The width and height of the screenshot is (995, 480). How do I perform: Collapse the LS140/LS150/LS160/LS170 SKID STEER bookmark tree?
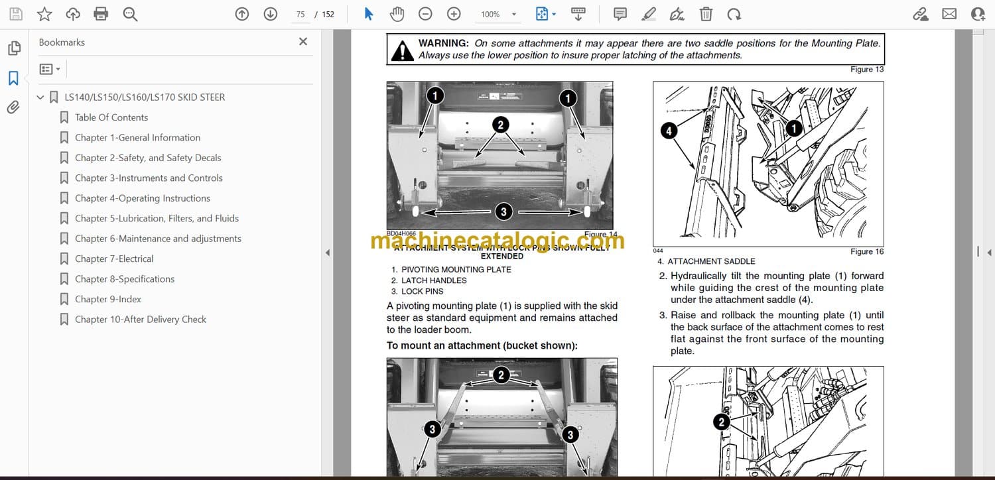click(40, 97)
